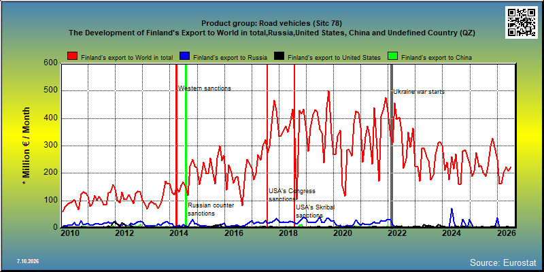Click the Western sanctions annotation label
This screenshot has height=272, width=544.
pyautogui.click(x=205, y=88)
